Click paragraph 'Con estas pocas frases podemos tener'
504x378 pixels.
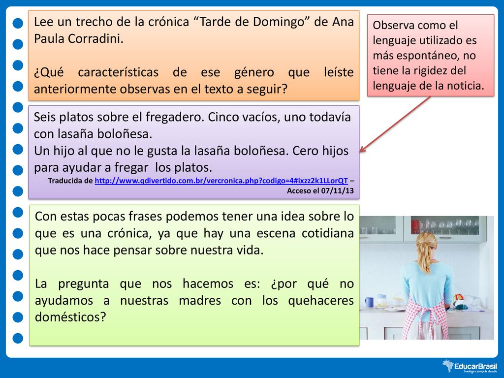(194, 233)
